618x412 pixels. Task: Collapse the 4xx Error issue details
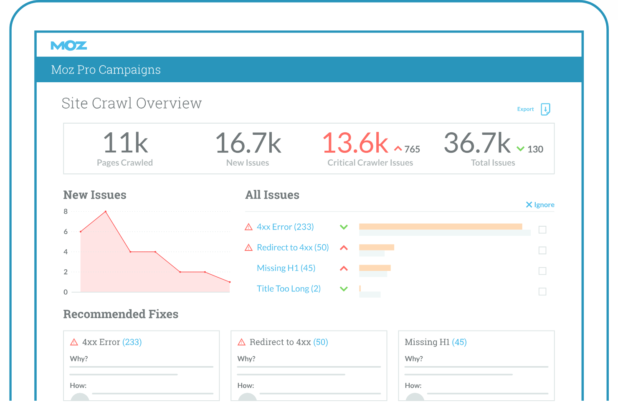(x=344, y=227)
